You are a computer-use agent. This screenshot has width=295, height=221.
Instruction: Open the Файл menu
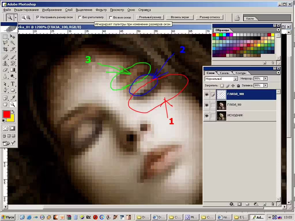pos(7,10)
